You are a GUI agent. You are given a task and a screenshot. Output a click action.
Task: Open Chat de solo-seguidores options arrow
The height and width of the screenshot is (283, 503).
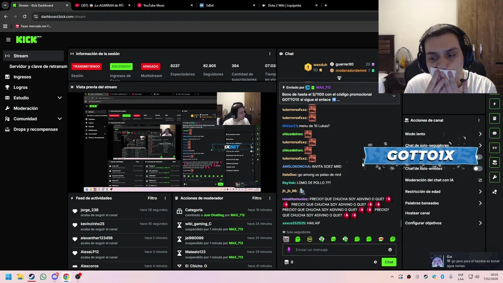(480, 145)
